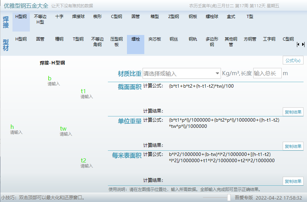Copy the 截面面积 result with 复制结果
Image resolution: width=307 pixels, height=202 pixels.
tap(292, 112)
